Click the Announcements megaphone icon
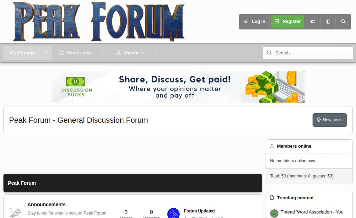 coord(16,213)
